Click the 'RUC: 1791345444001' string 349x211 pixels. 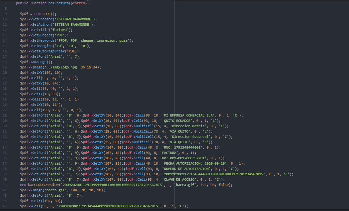click(x=182, y=147)
